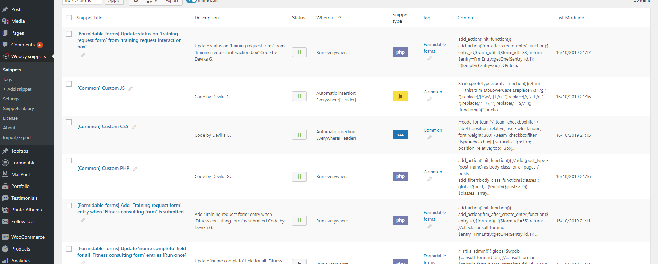Click the Export button in the toolbar
Viewport: 658px width, 264px height.
click(x=172, y=1)
